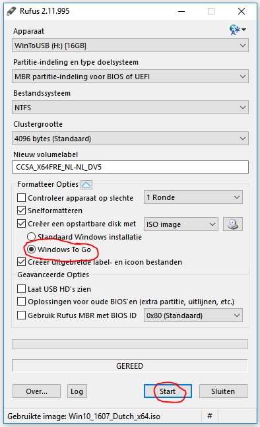Screen dimensions: 260x427
Task: Enable Laat USB HD's zien checkbox
Action: tap(22, 288)
